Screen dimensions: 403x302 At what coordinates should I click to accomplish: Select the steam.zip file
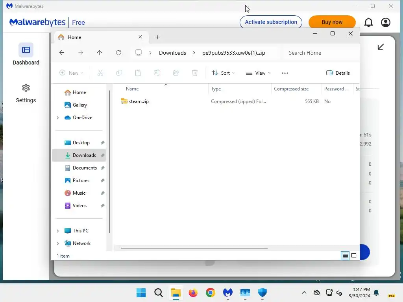139,101
